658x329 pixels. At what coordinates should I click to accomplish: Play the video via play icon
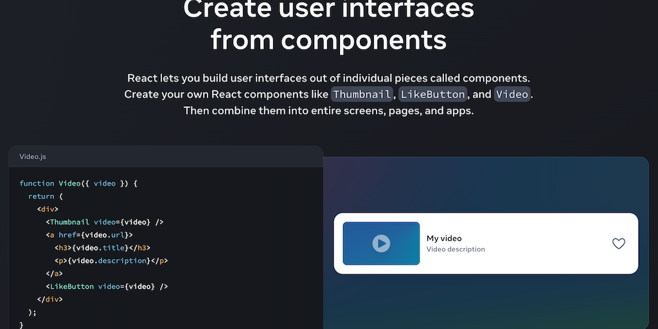381,244
